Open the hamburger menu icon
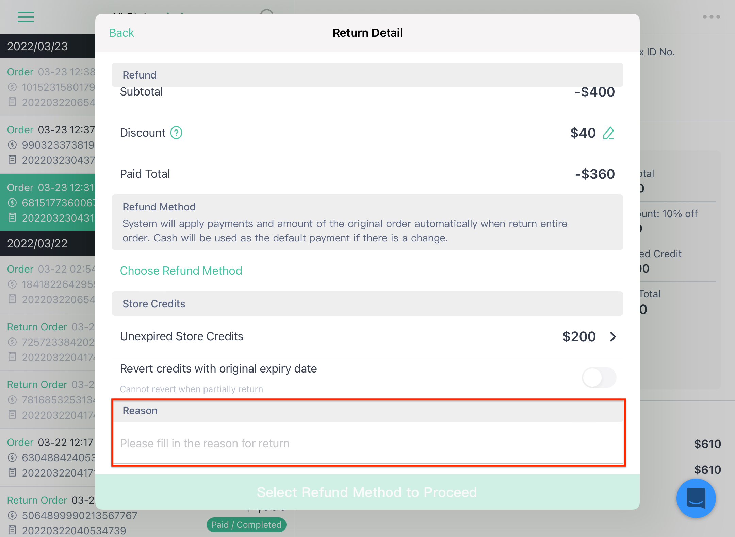 point(26,17)
